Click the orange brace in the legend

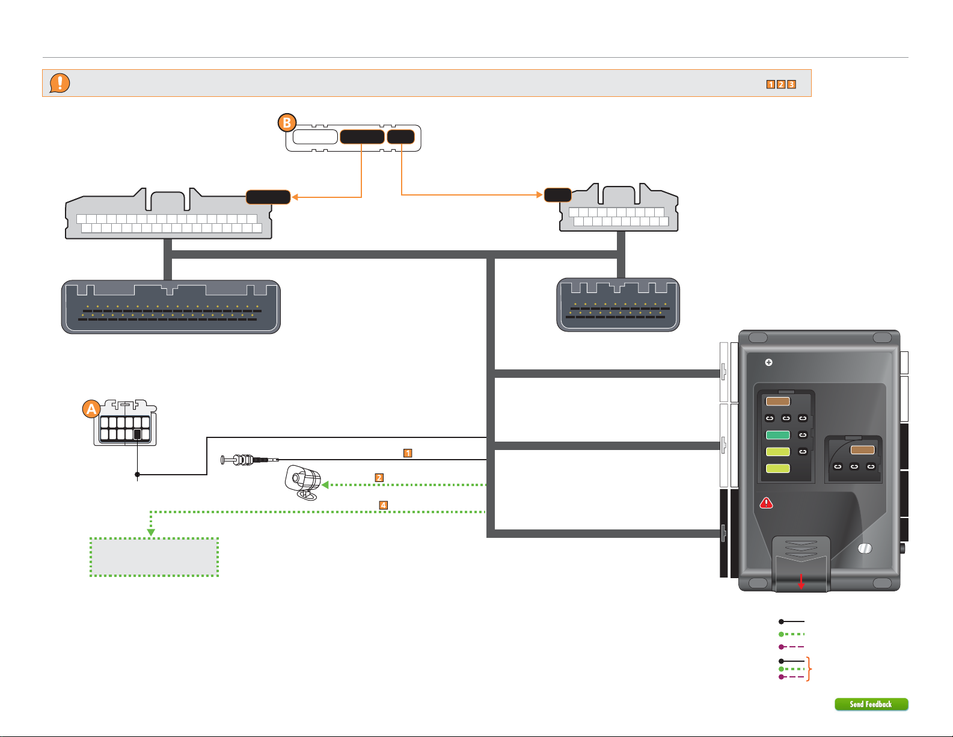809,668
